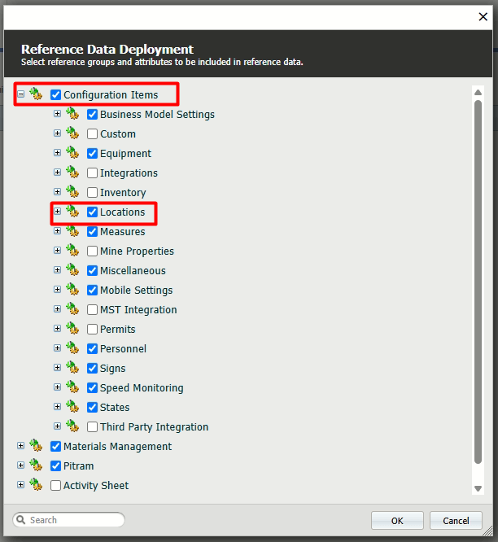The height and width of the screenshot is (542, 498).
Task: Click the Pitram group icon
Action: pyautogui.click(x=36, y=466)
